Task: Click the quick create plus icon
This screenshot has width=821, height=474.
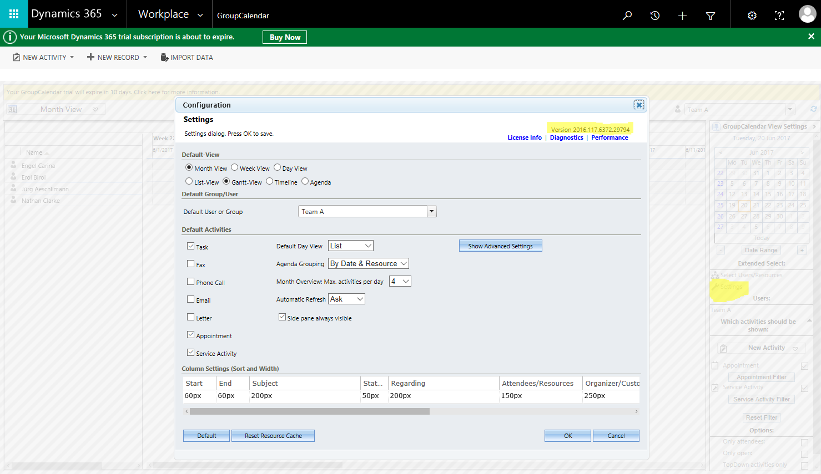Action: (x=683, y=16)
